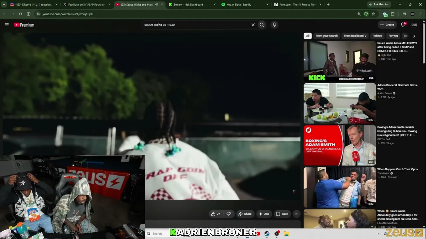Open Chrome three-dot menu
The height and width of the screenshot is (239, 426).
point(421,14)
